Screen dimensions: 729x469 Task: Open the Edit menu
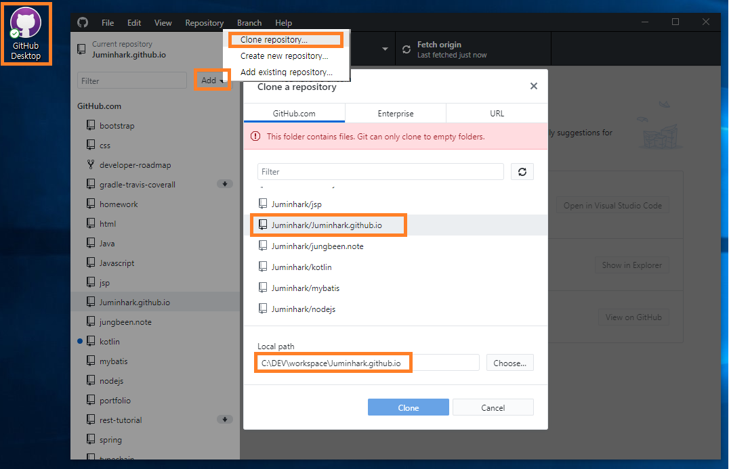(x=134, y=23)
